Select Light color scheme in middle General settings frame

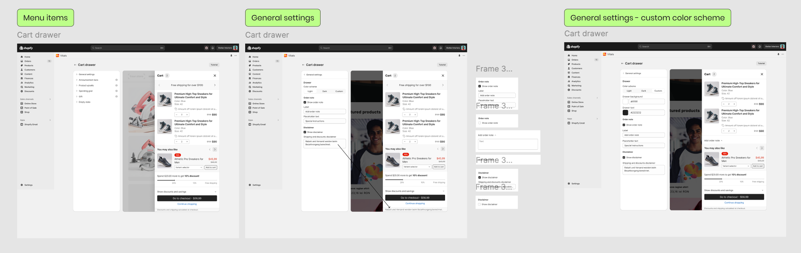tap(310, 91)
